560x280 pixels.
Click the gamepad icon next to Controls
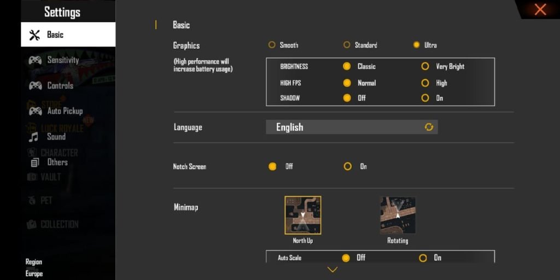pyautogui.click(x=35, y=86)
